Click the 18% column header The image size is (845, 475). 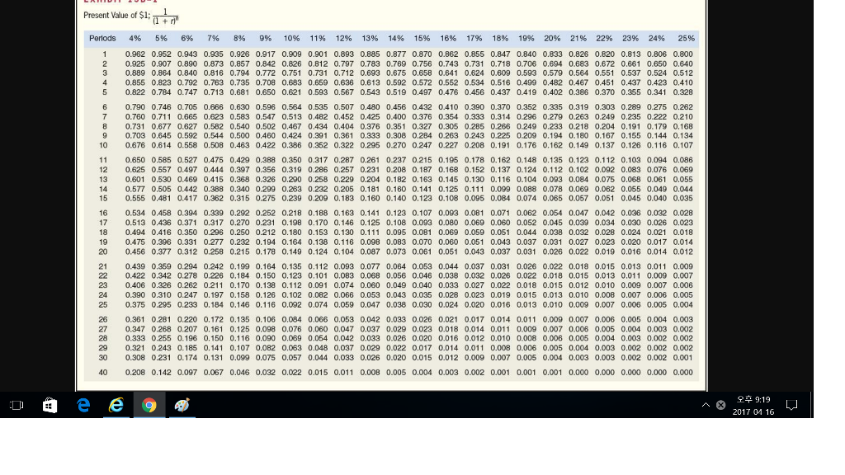point(500,38)
